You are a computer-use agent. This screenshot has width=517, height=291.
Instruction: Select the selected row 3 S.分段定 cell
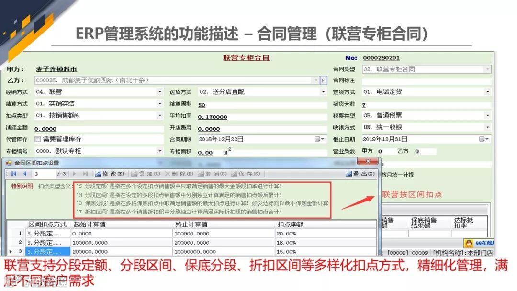47,251
